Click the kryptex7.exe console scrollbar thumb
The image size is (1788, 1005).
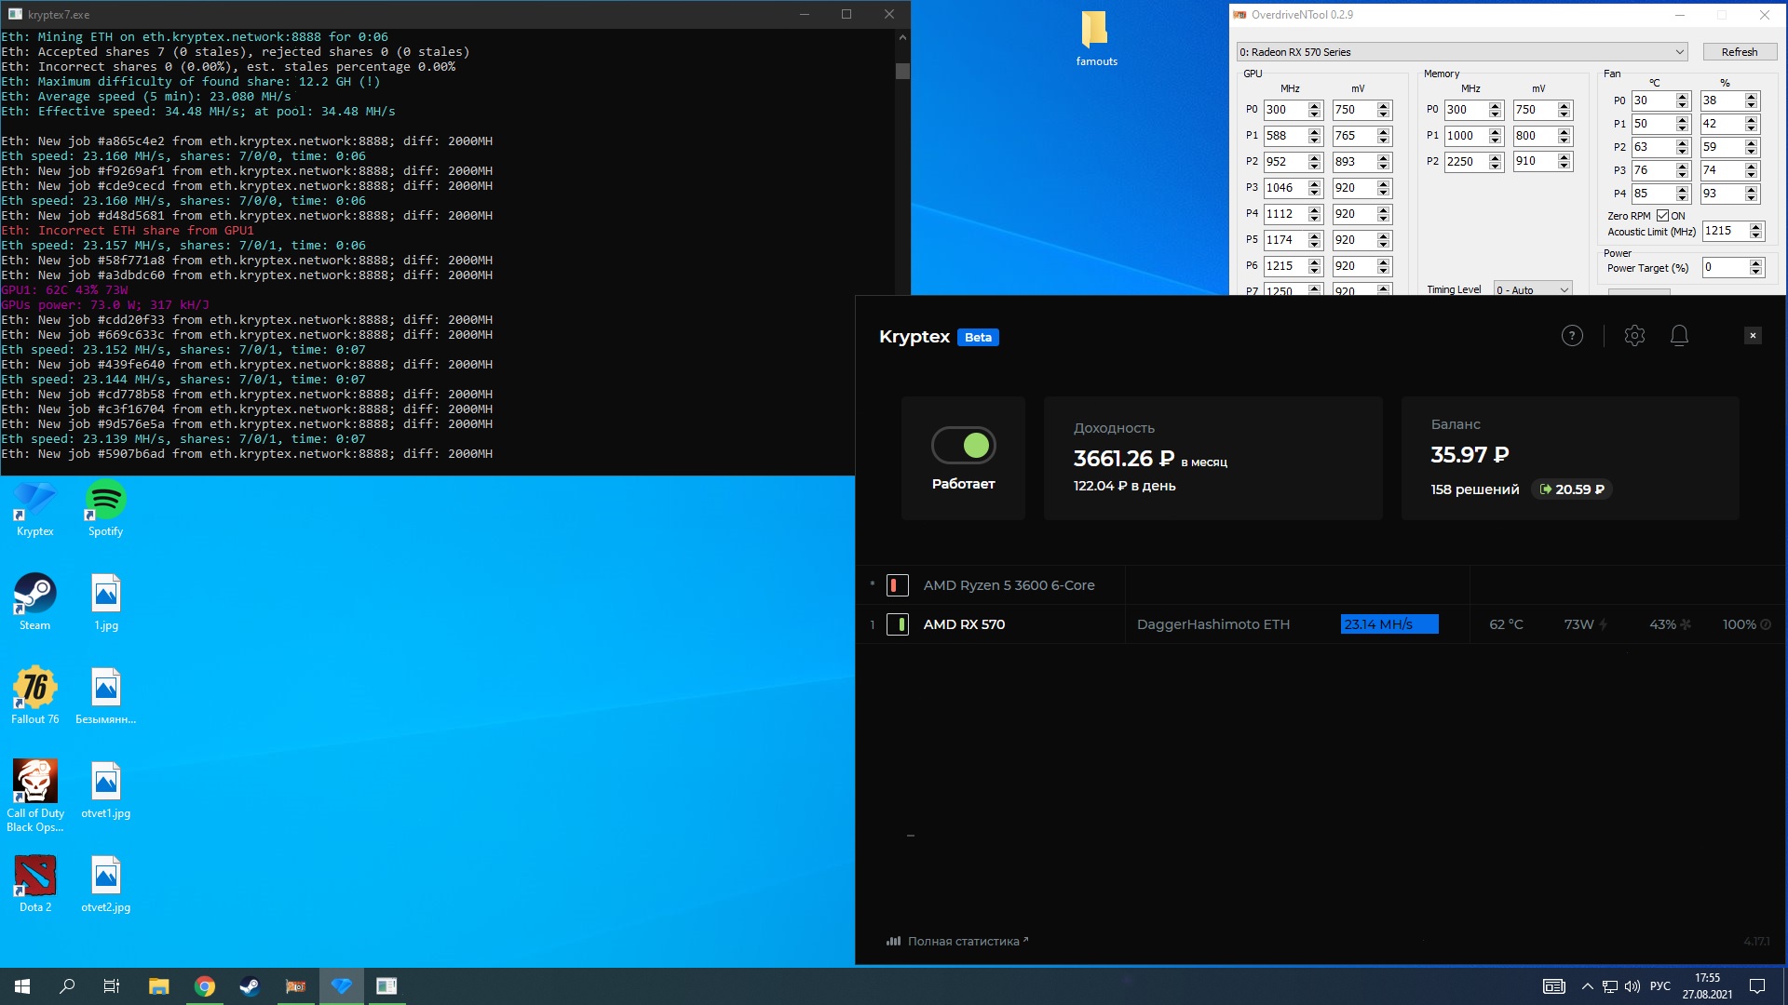coord(901,71)
